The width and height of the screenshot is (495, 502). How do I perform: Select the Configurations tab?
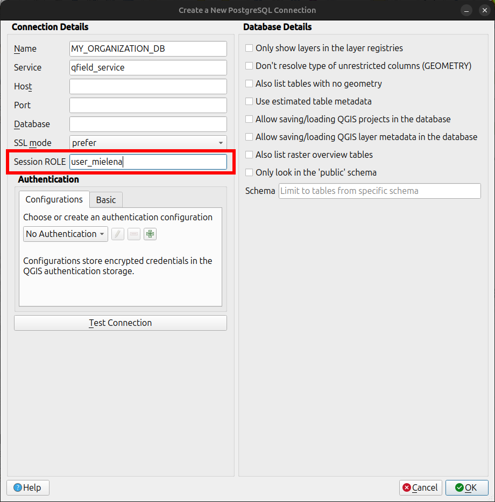54,199
